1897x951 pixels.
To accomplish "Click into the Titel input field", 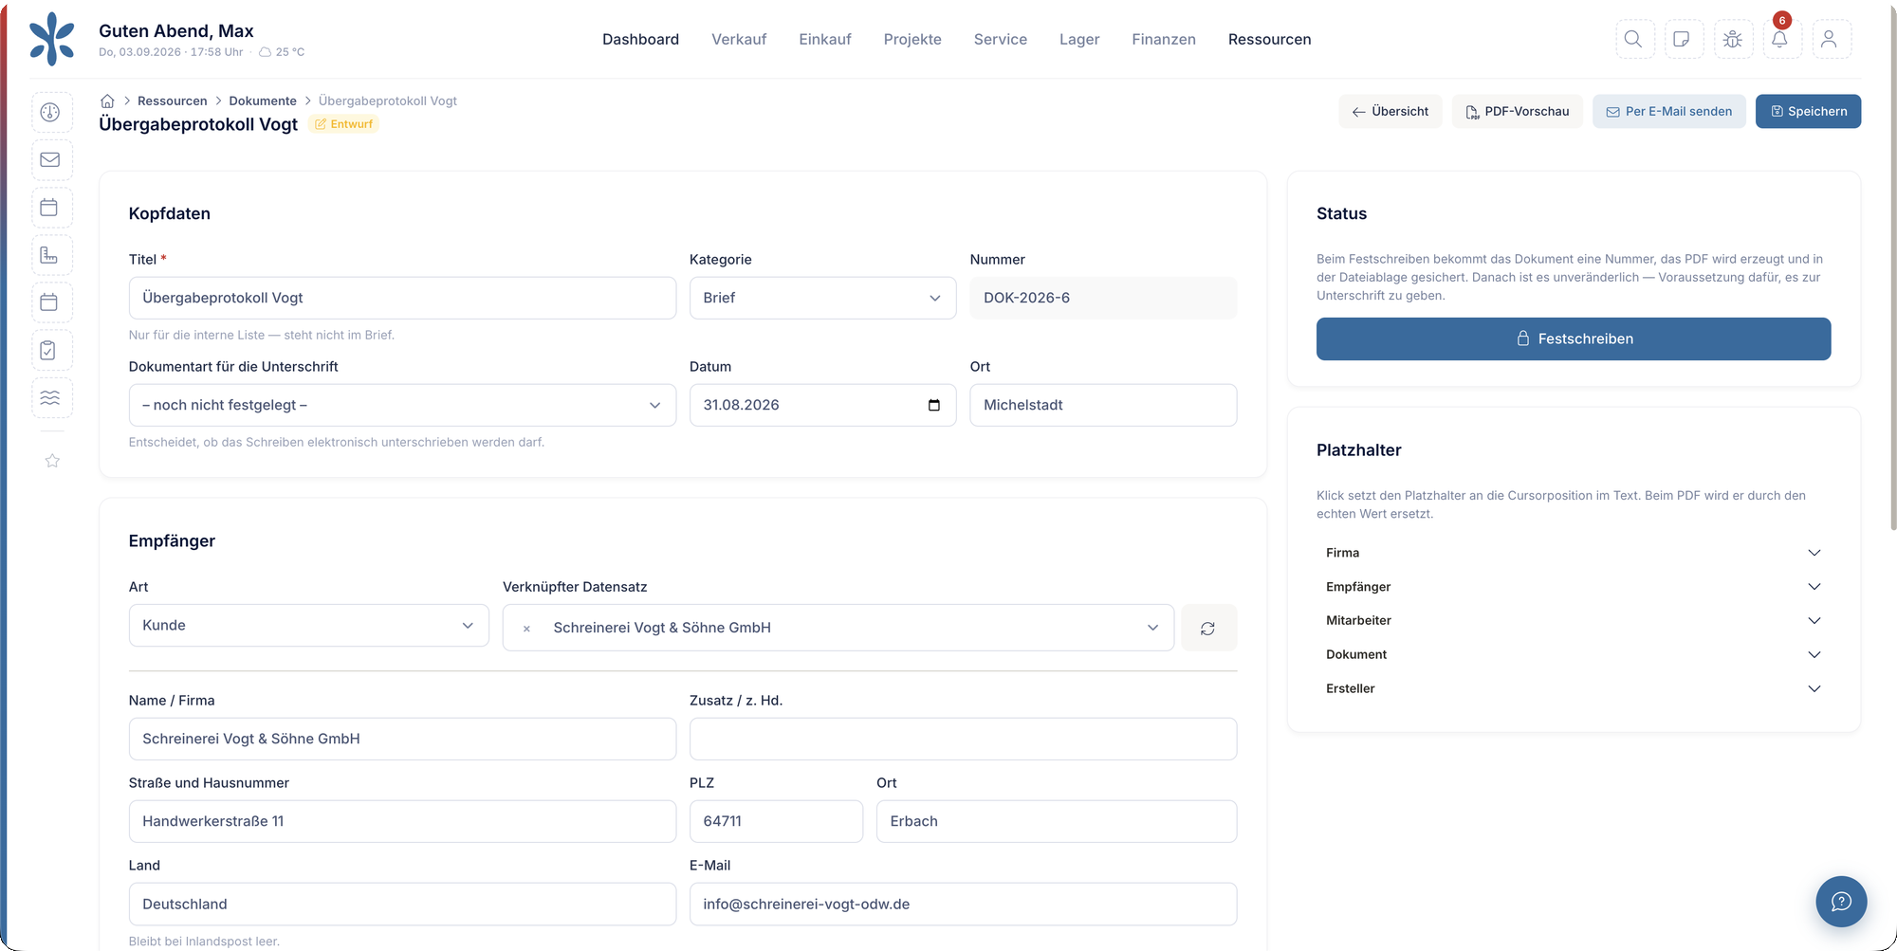I will [402, 298].
